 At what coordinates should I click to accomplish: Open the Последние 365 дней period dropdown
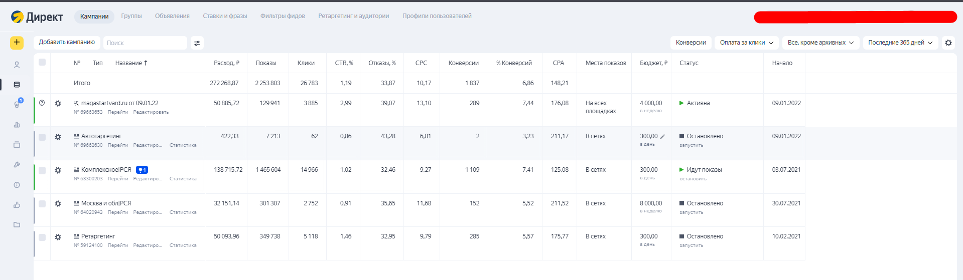coord(900,43)
